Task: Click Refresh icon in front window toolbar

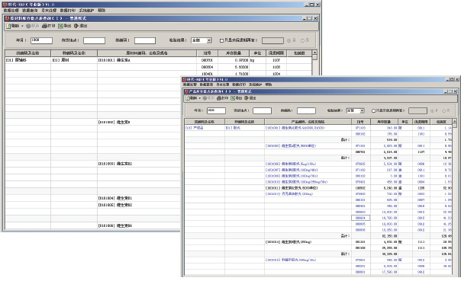Action: point(188,98)
